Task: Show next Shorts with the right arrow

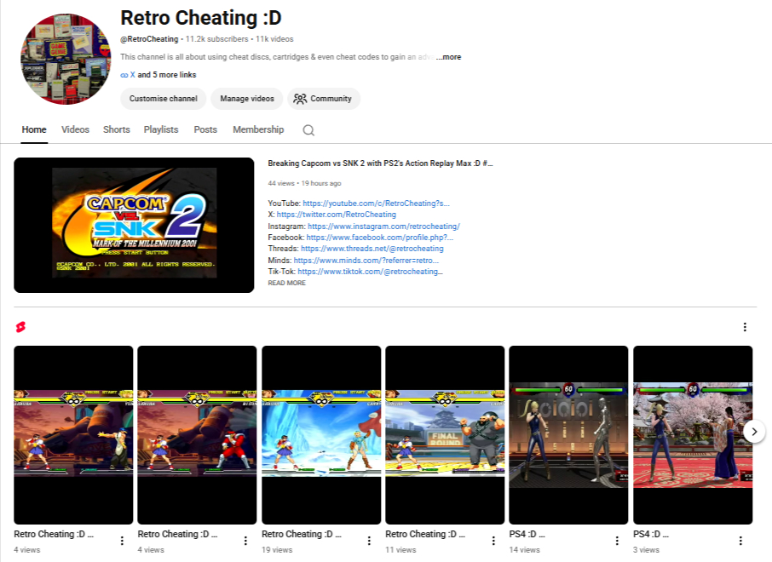Action: (754, 432)
